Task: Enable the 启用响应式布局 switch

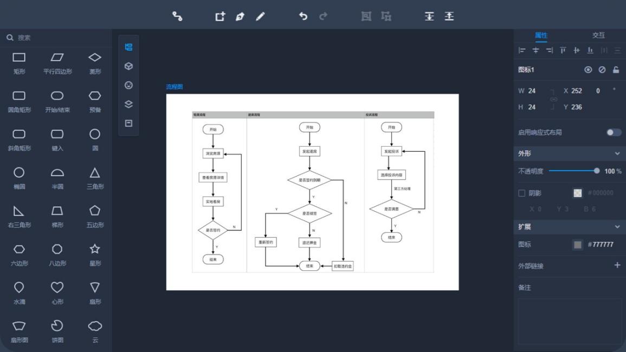Action: (614, 133)
